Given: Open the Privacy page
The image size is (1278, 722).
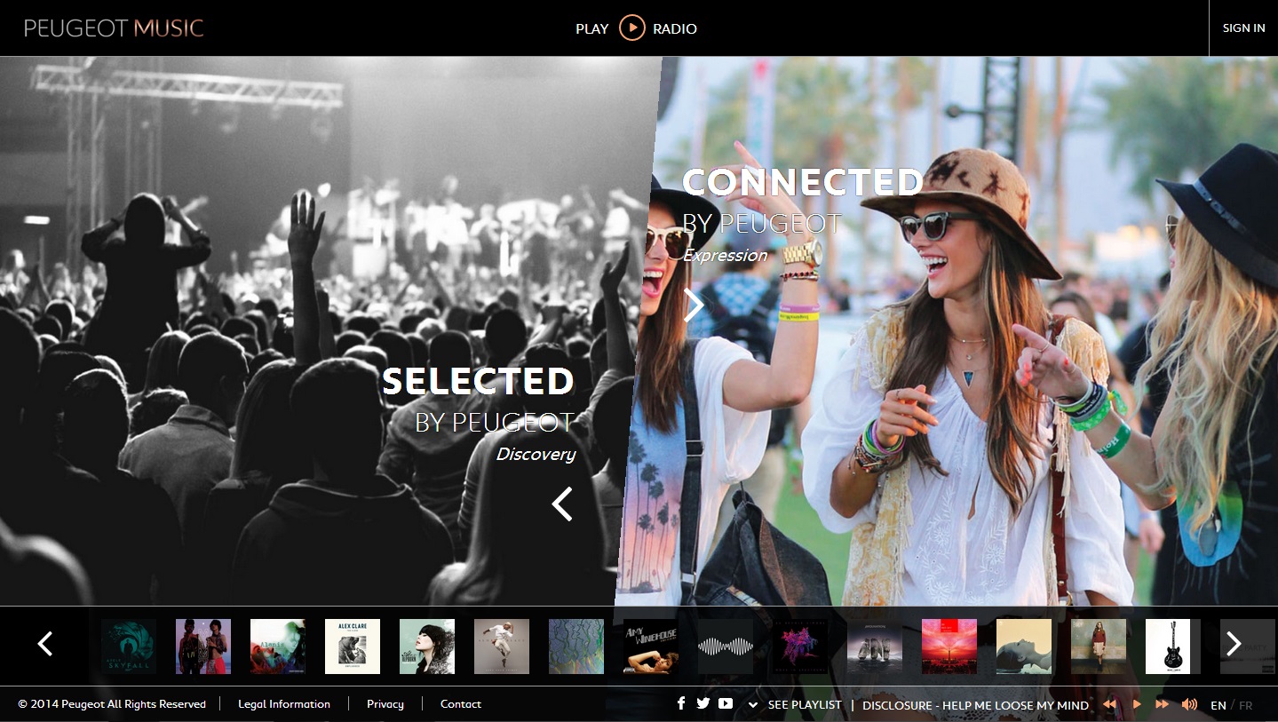Looking at the screenshot, I should (x=385, y=704).
